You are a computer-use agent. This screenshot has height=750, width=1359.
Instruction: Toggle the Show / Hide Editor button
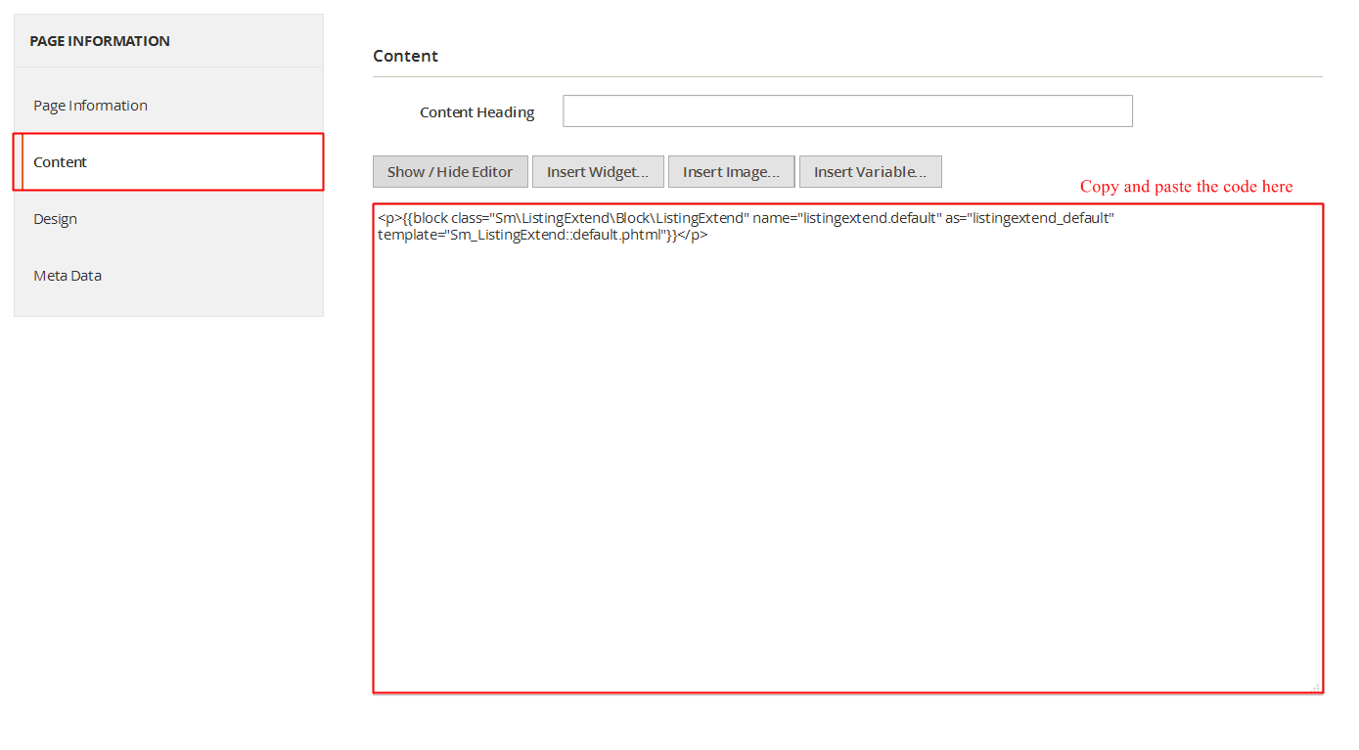[x=450, y=172]
